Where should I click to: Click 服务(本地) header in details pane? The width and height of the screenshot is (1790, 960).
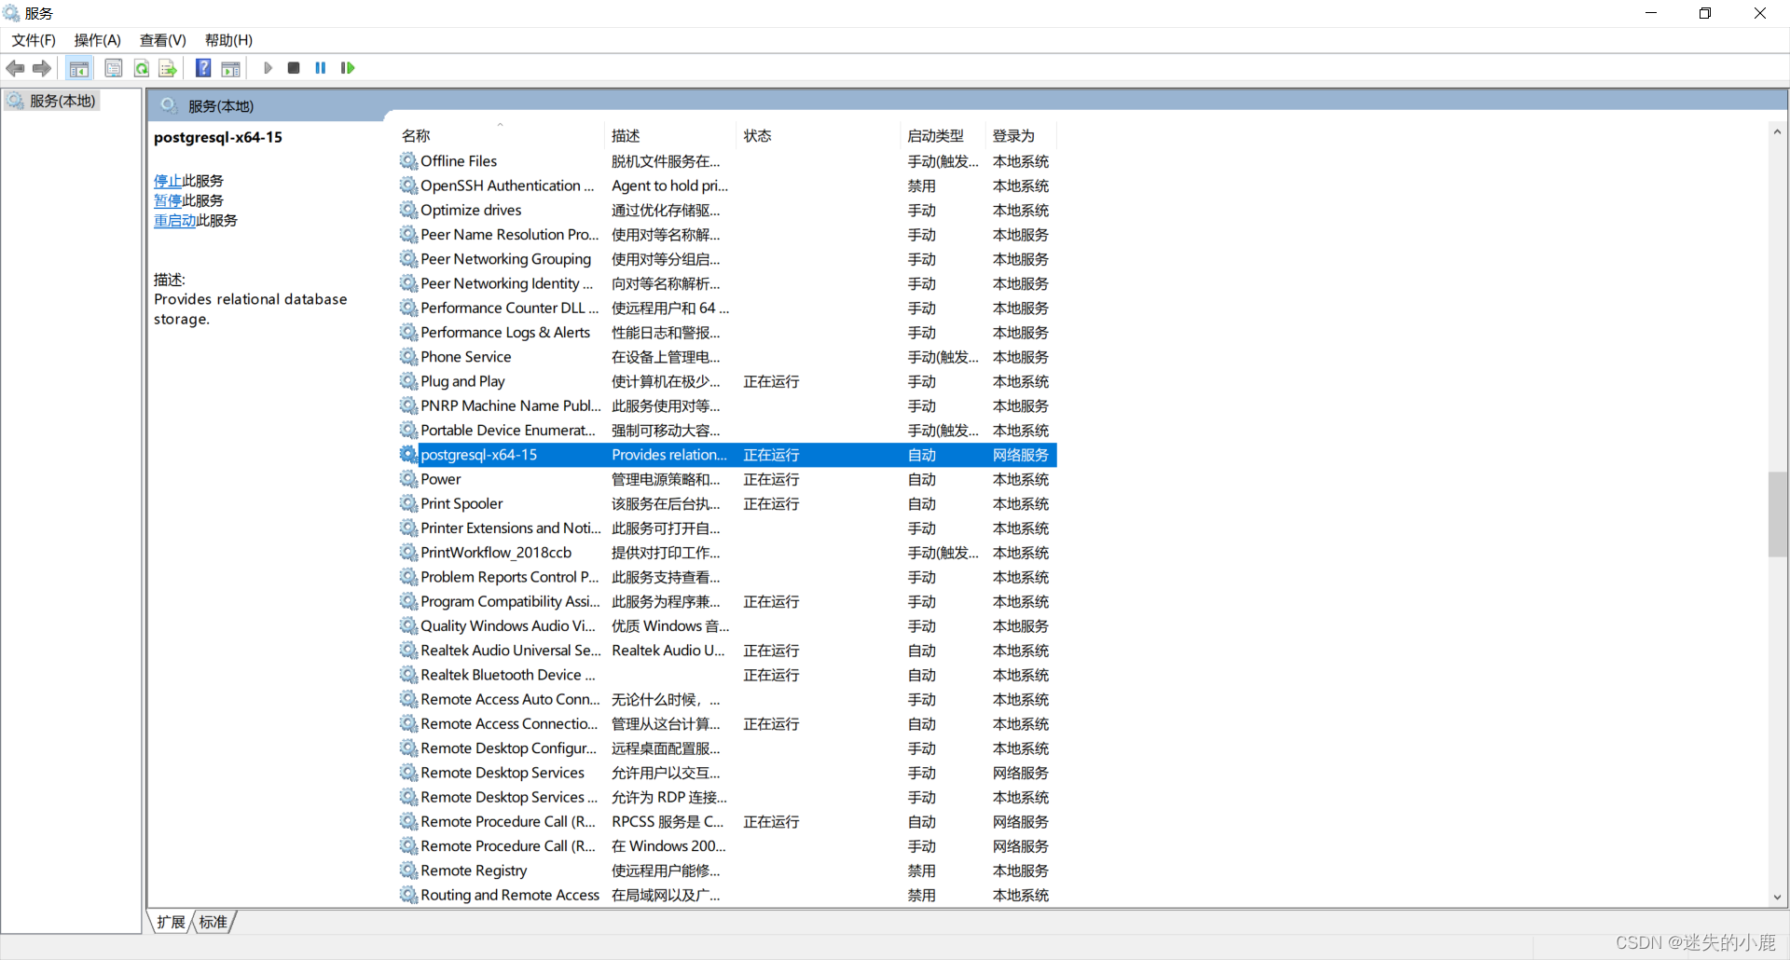(x=221, y=106)
